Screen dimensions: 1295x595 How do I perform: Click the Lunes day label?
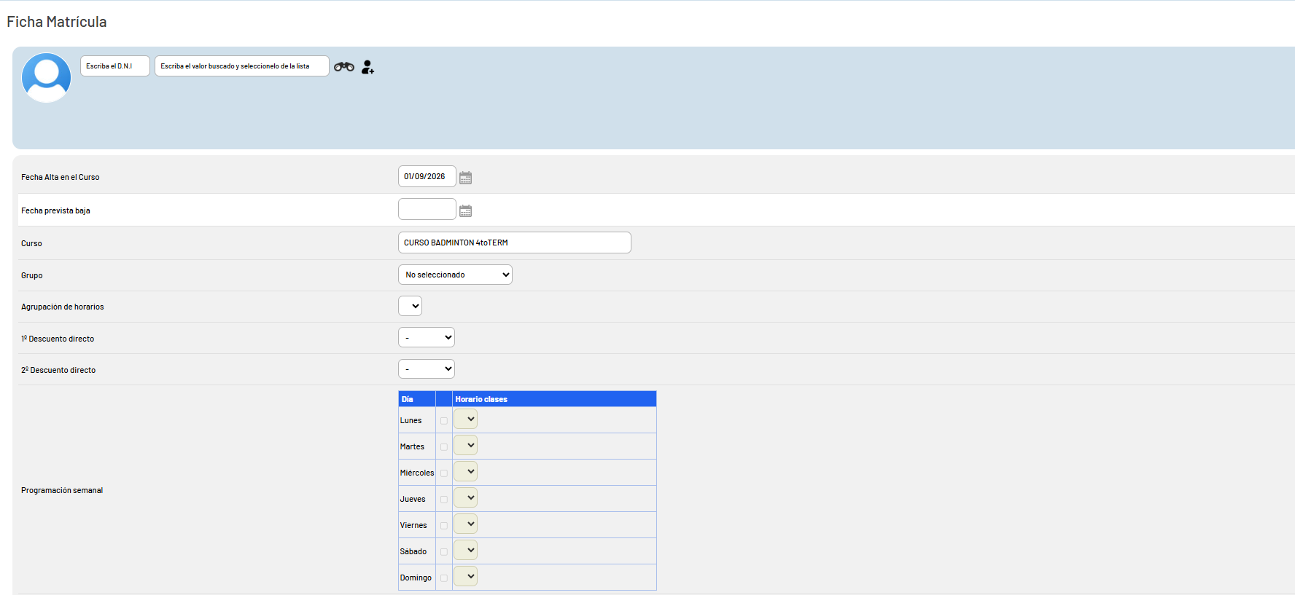coord(411,420)
